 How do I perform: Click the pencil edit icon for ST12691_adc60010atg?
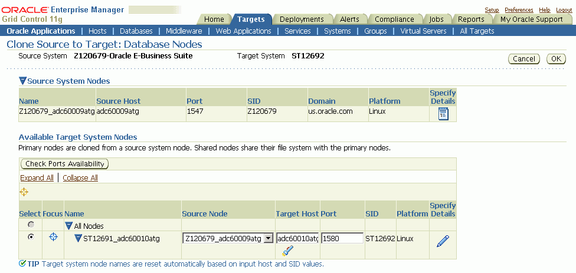[443, 241]
